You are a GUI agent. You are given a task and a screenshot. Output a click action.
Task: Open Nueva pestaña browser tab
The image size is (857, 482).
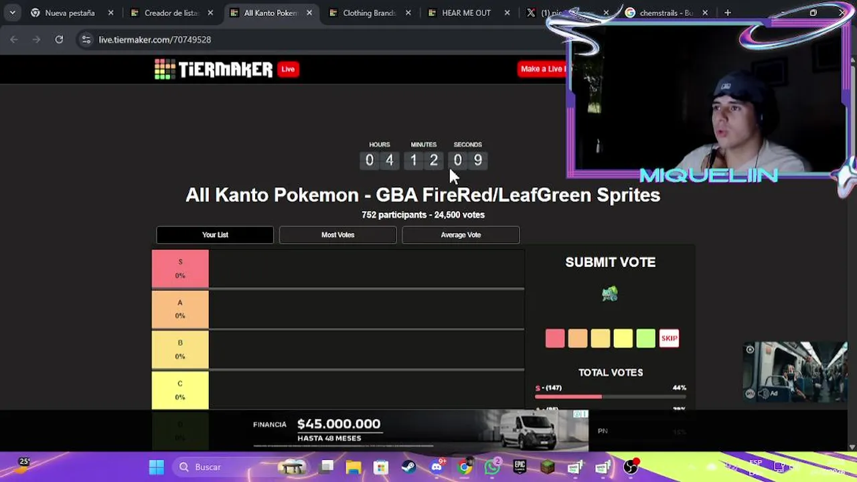click(x=70, y=13)
